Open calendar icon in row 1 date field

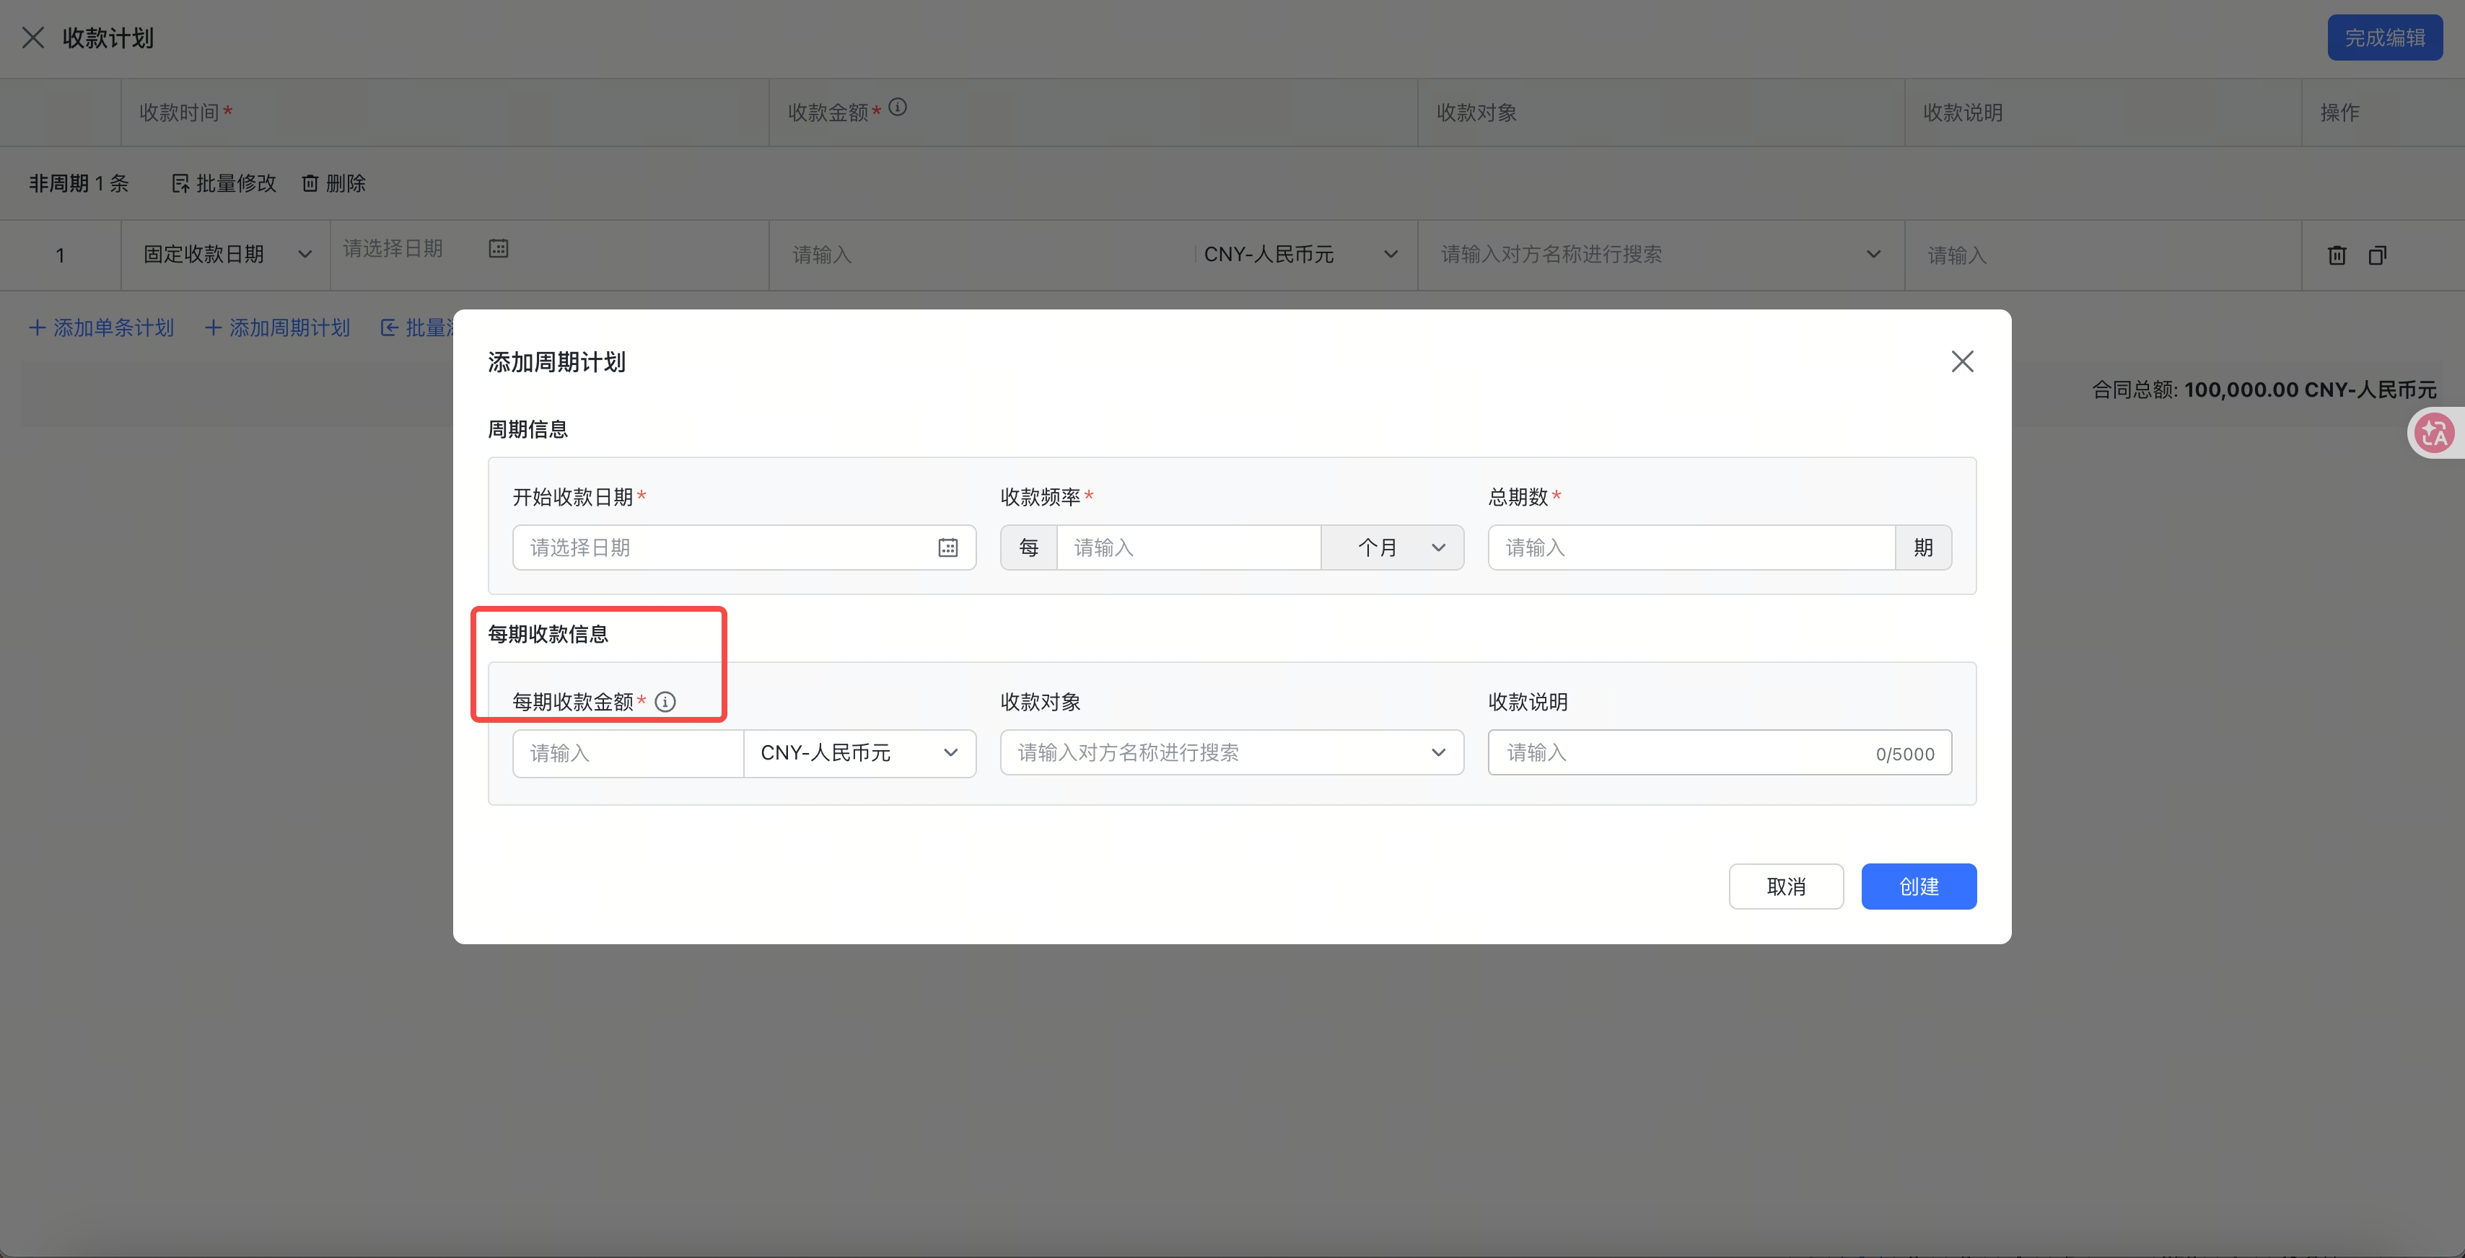click(x=499, y=249)
